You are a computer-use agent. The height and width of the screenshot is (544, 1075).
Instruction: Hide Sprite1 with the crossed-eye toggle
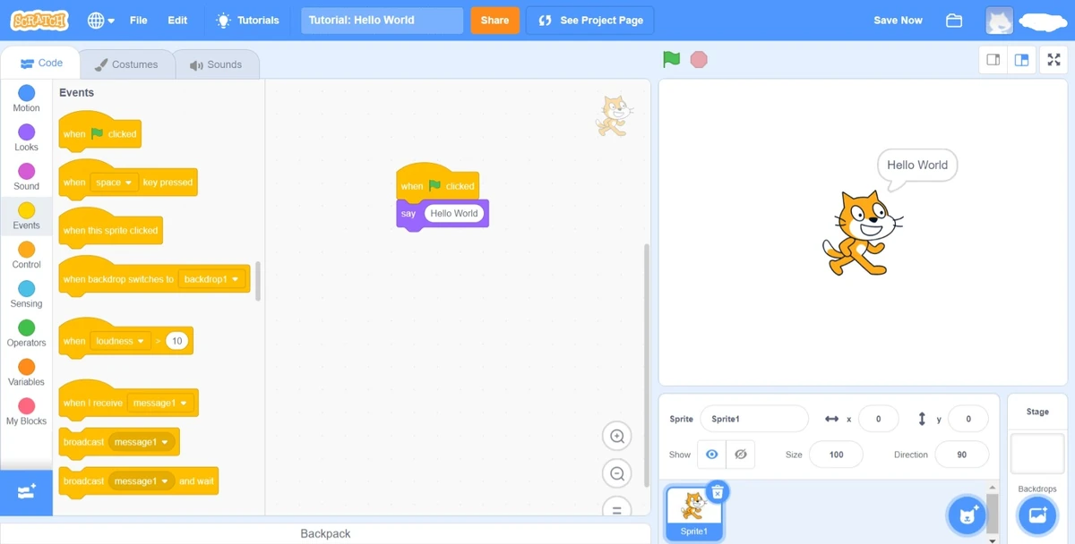741,455
